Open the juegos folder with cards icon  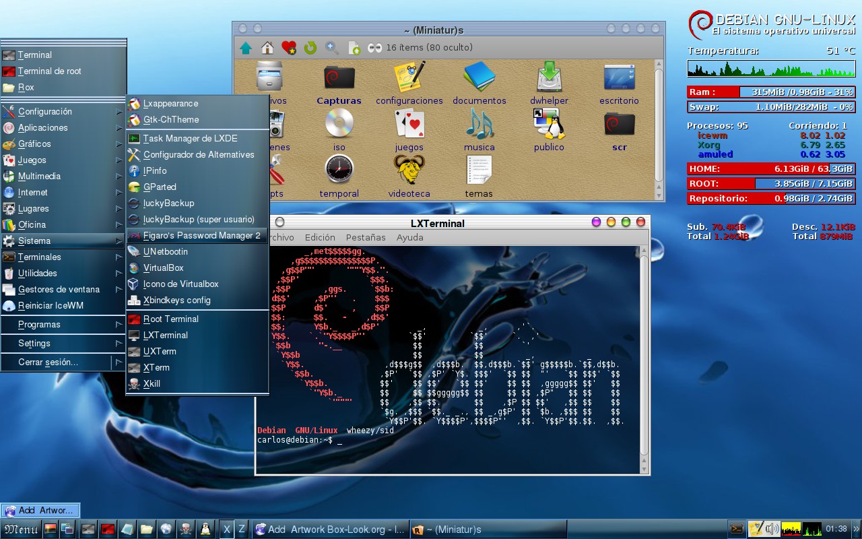(409, 130)
